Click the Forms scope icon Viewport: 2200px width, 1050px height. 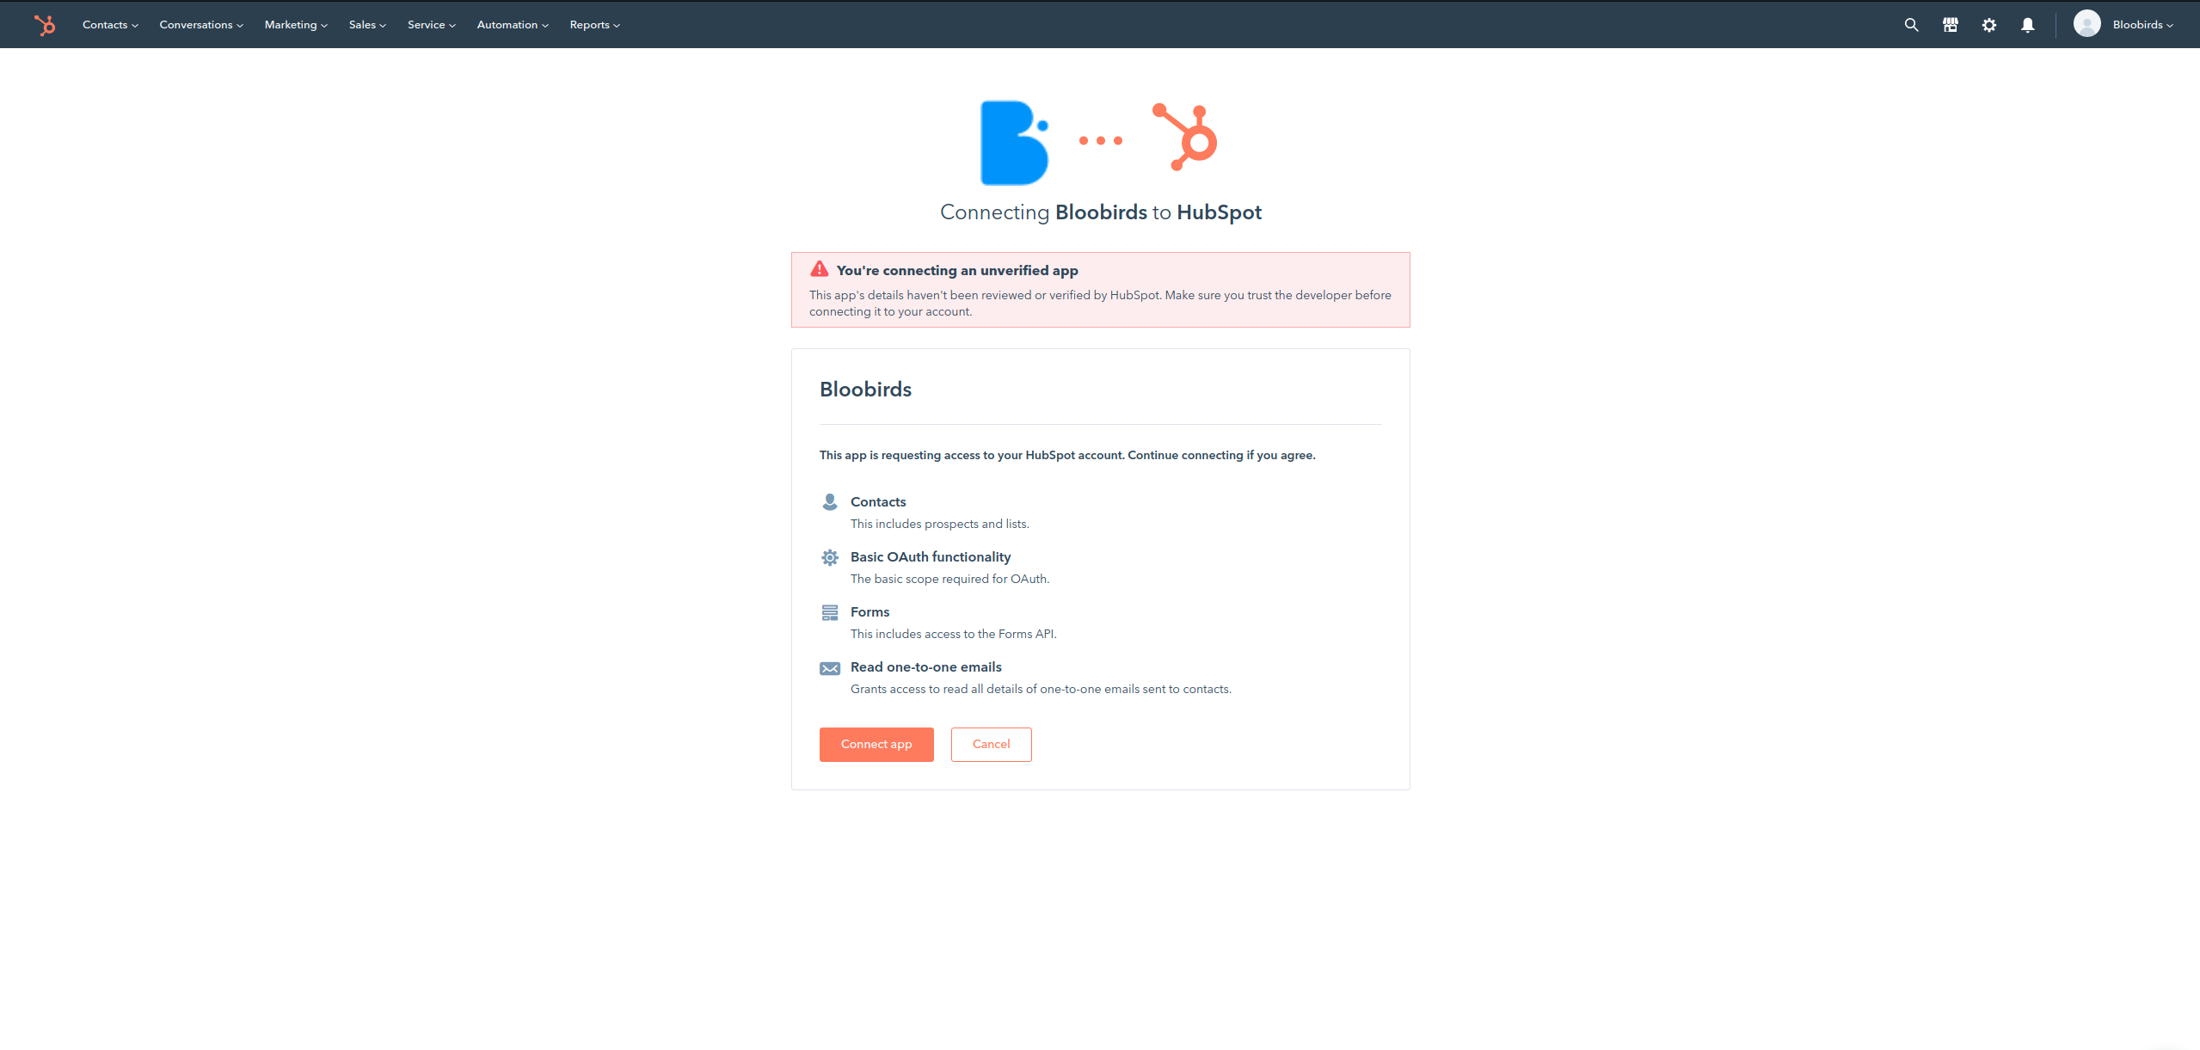pos(829,612)
